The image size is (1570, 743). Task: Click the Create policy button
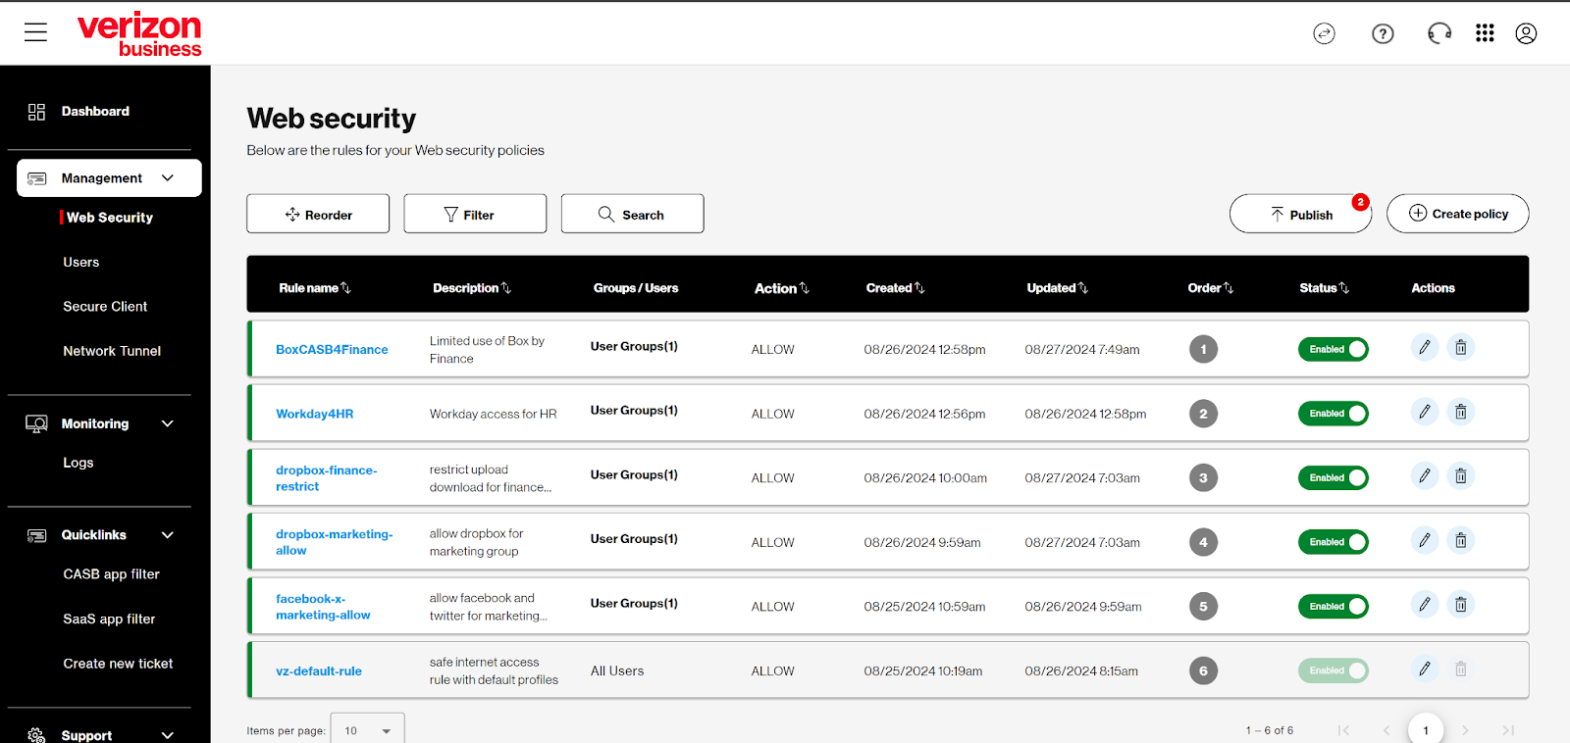click(x=1458, y=214)
